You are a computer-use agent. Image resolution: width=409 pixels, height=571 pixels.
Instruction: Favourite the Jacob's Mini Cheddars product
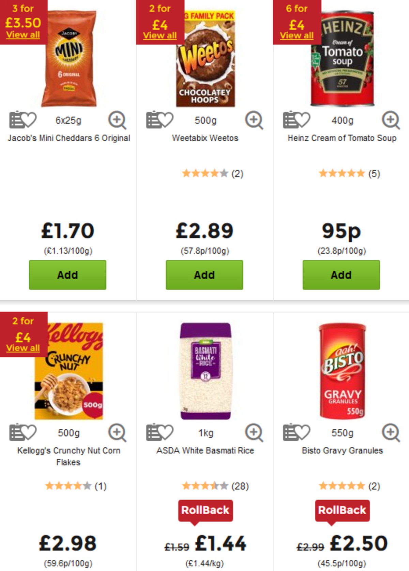point(29,119)
